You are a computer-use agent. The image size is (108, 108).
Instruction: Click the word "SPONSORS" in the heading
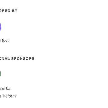pyautogui.click(x=23, y=59)
